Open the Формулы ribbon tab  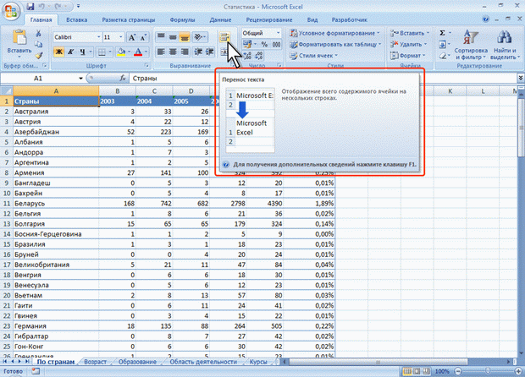coord(182,19)
